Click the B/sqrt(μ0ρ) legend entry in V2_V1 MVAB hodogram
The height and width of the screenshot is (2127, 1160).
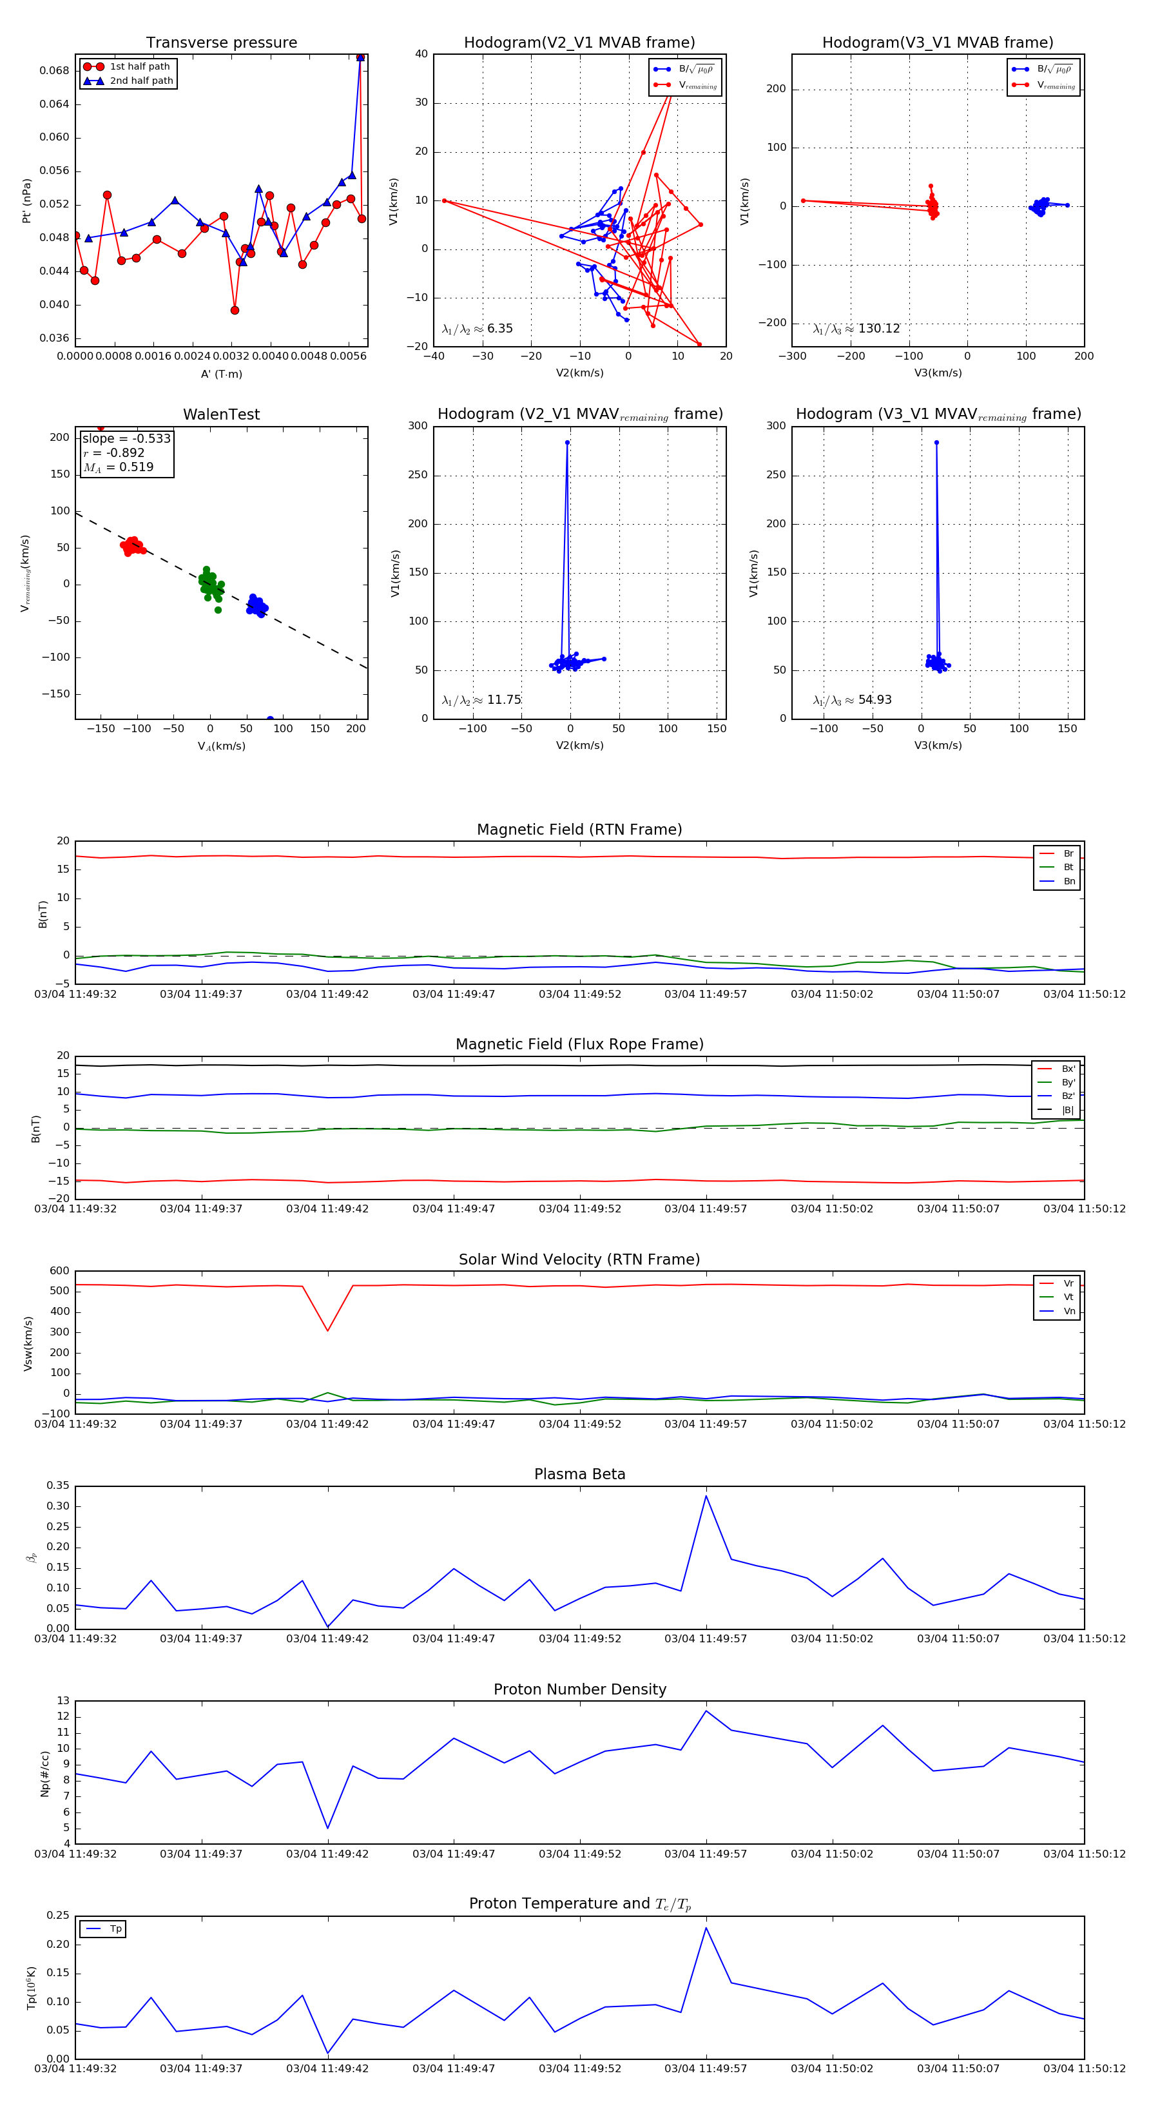coord(685,70)
